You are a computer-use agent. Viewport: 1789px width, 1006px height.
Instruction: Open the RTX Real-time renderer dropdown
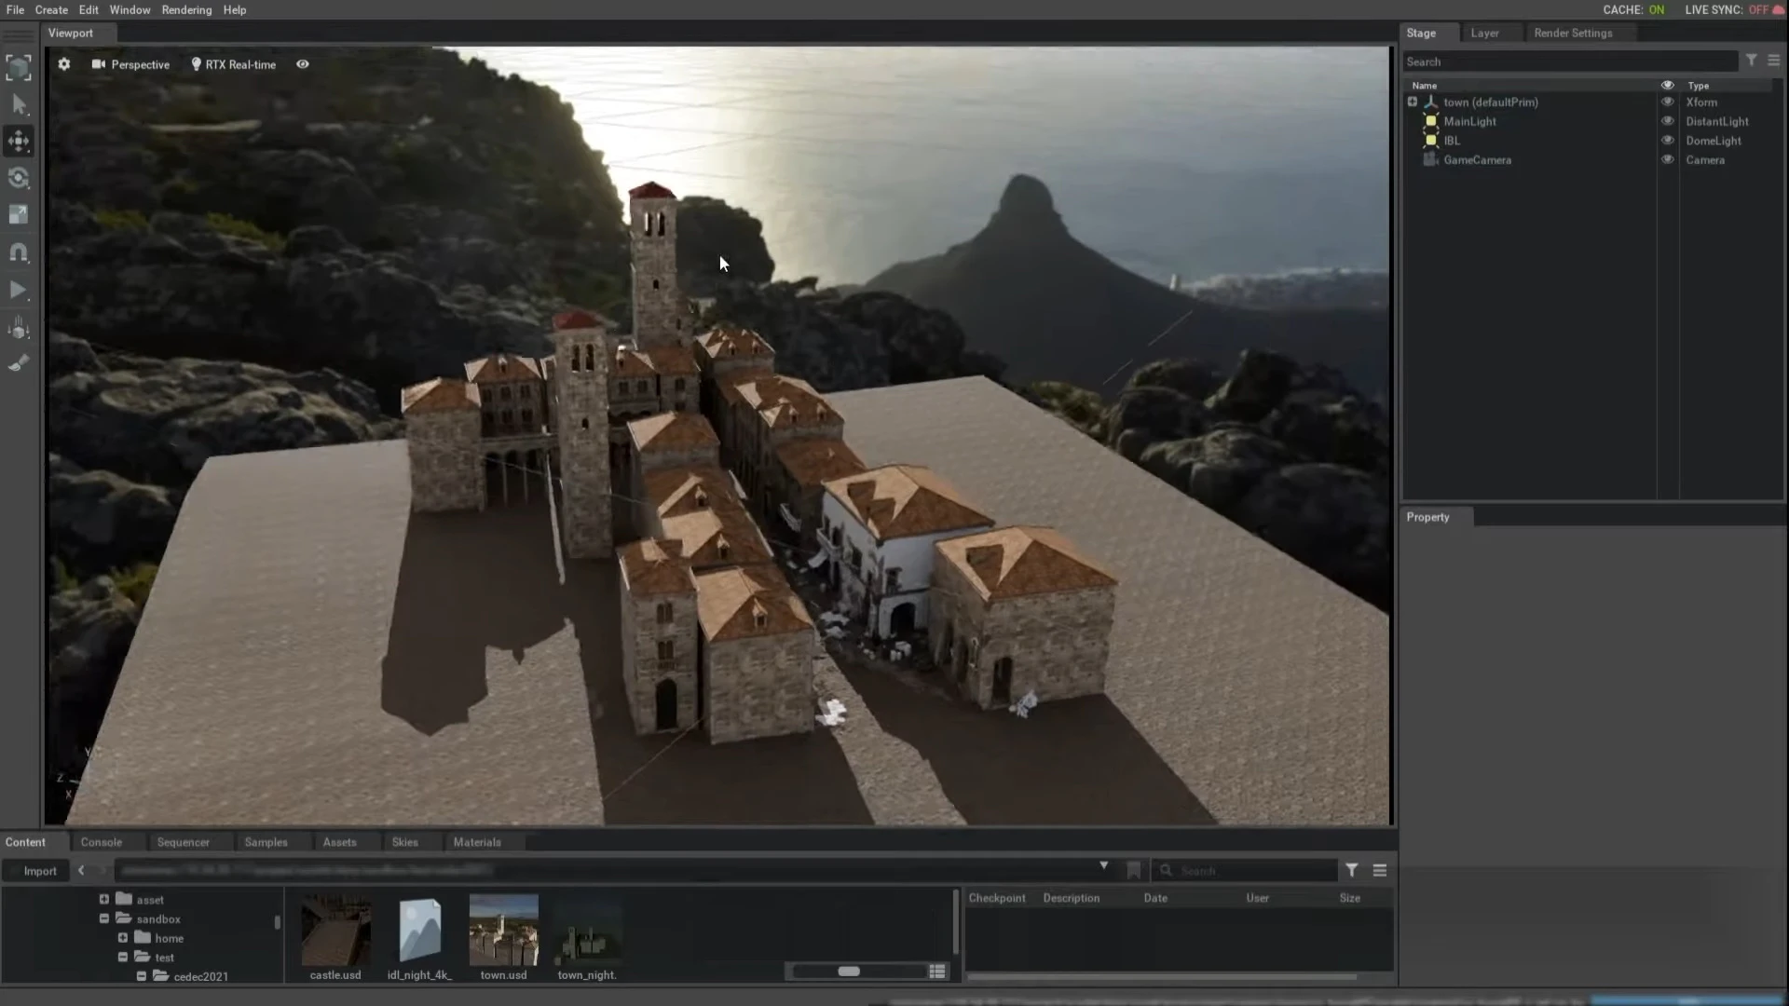[x=233, y=64]
